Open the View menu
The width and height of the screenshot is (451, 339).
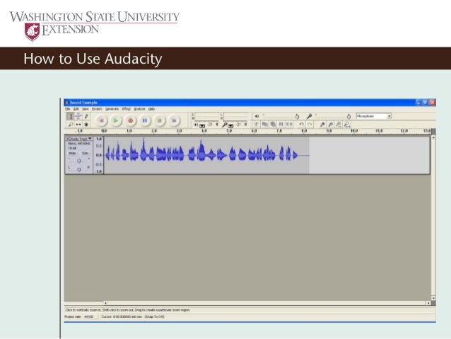[86, 109]
